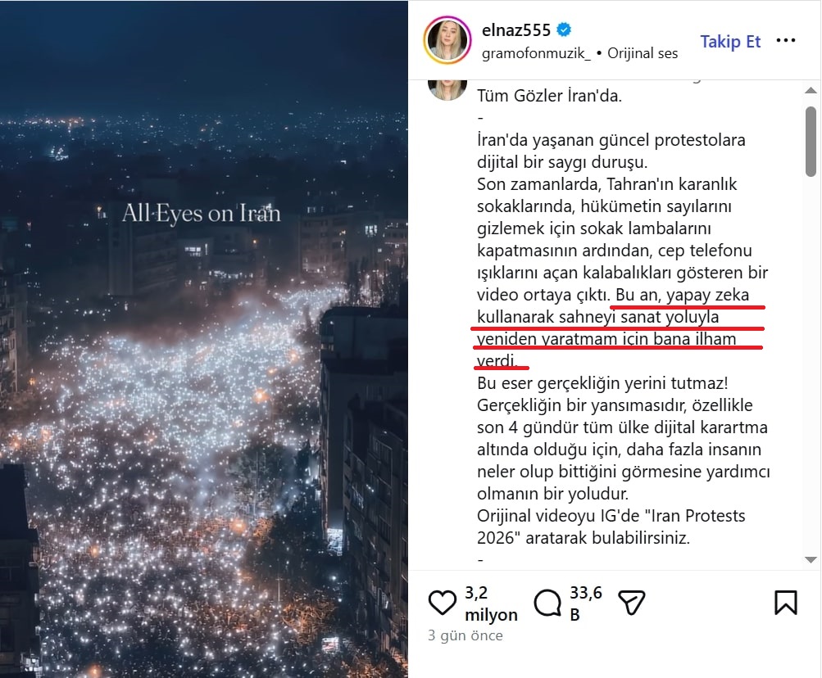This screenshot has height=678, width=822.
Task: Share the post with the paper plane icon
Action: tap(631, 603)
